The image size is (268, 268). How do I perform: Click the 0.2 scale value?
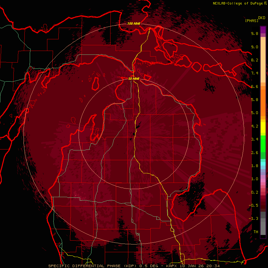pyautogui.click(x=255, y=192)
